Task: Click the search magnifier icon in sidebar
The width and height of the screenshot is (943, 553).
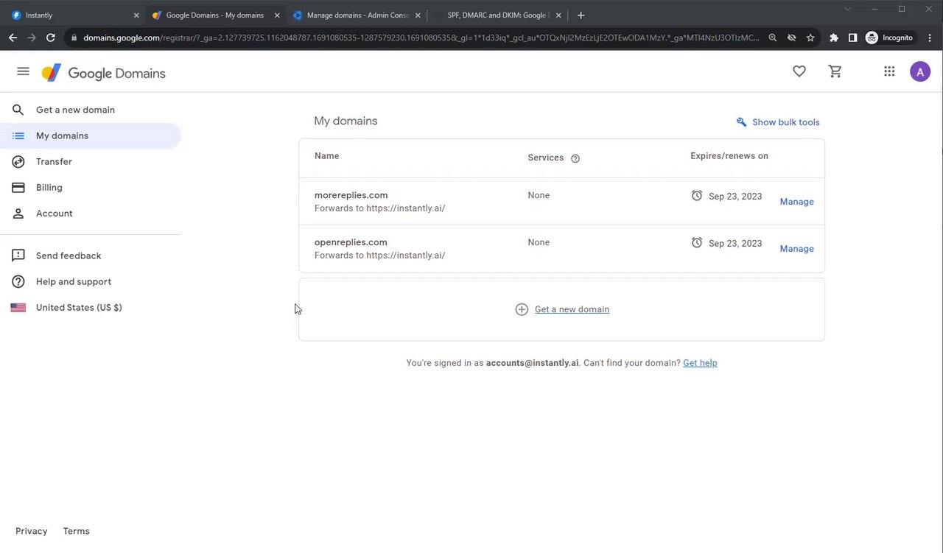Action: (18, 110)
